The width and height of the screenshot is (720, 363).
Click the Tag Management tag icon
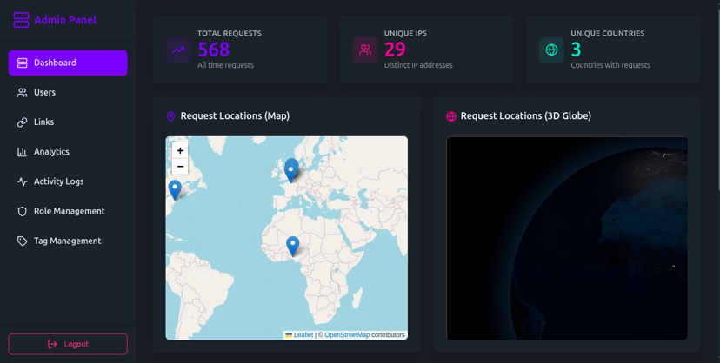(22, 241)
